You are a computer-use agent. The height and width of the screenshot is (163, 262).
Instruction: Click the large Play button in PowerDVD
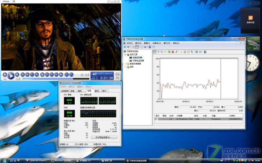coord(11,76)
